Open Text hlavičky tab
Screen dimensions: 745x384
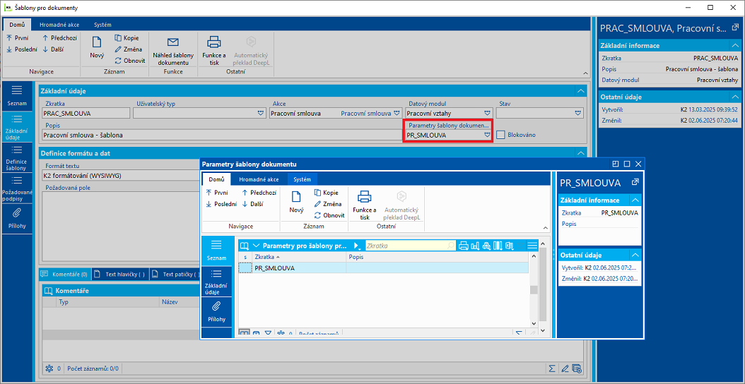(119, 274)
